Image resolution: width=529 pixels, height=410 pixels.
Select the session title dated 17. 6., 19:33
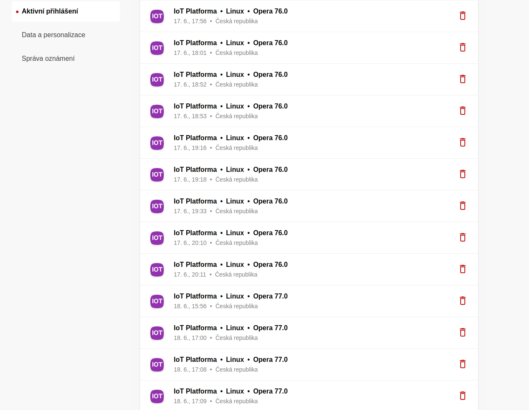(231, 201)
